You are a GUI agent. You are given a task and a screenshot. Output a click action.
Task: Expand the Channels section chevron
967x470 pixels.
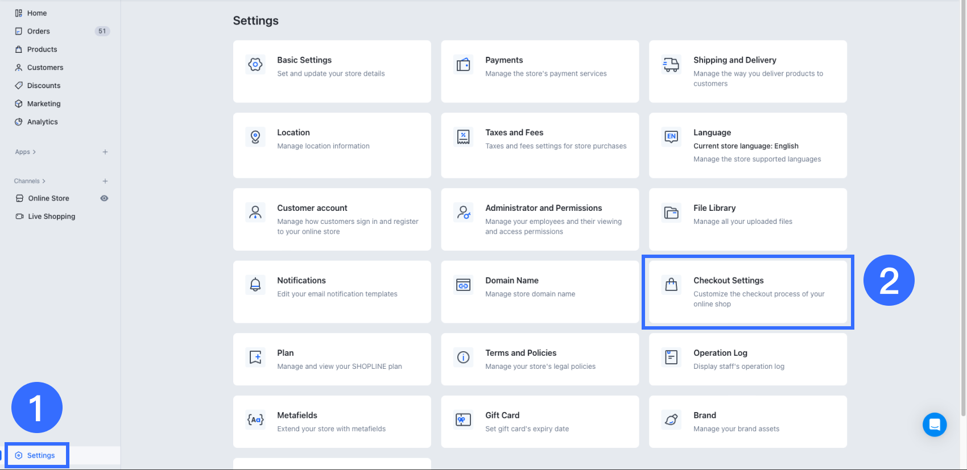[x=44, y=181]
